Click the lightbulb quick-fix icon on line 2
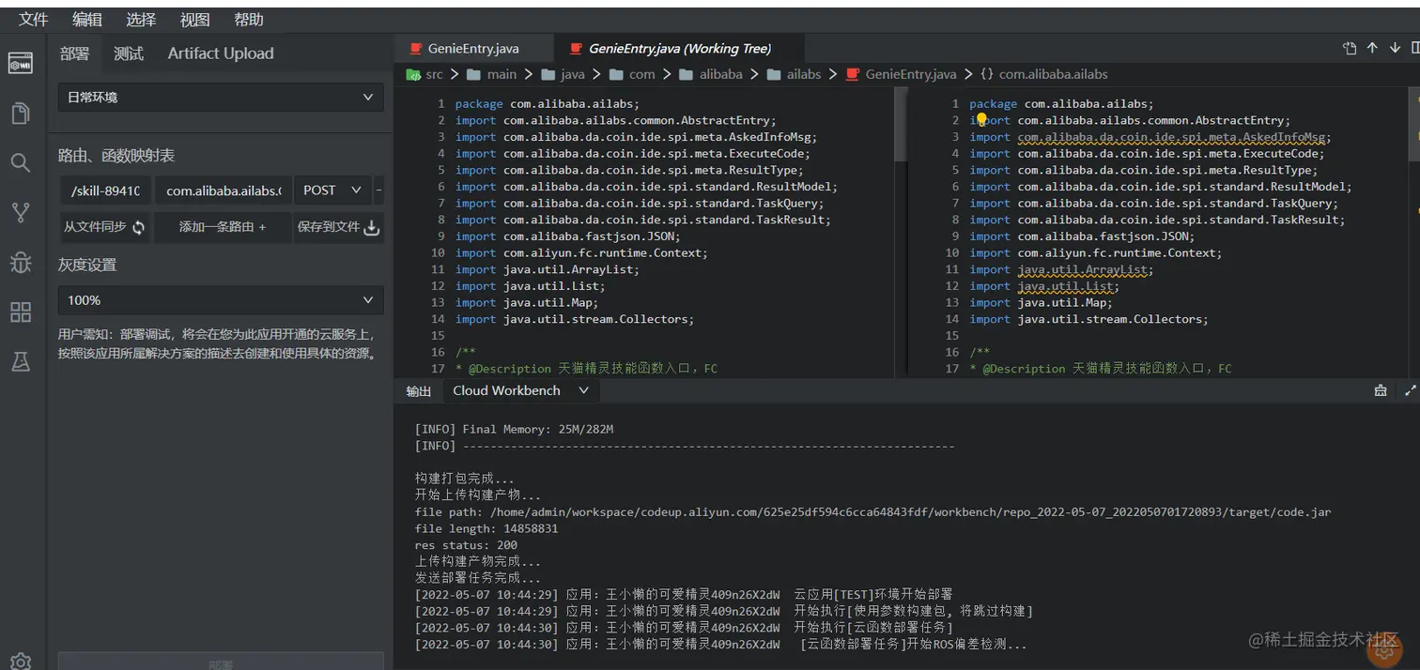 tap(980, 120)
